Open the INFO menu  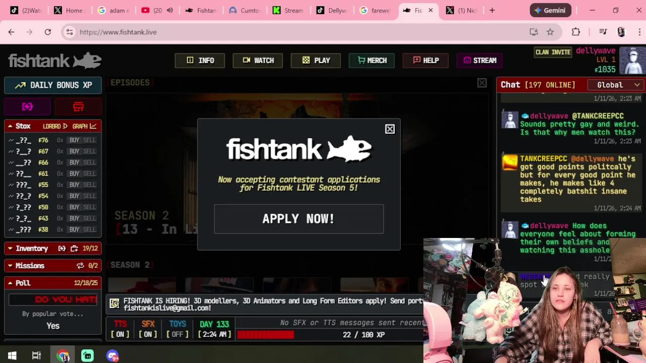[200, 60]
